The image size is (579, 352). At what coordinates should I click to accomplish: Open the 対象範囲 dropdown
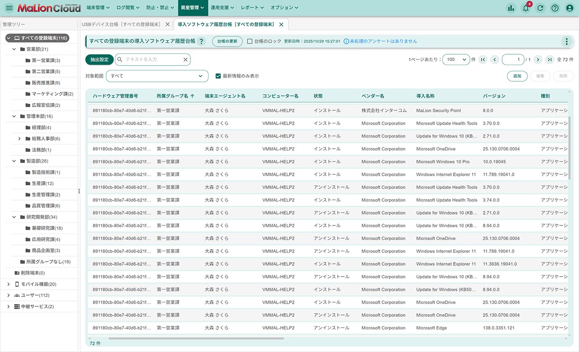click(x=157, y=76)
